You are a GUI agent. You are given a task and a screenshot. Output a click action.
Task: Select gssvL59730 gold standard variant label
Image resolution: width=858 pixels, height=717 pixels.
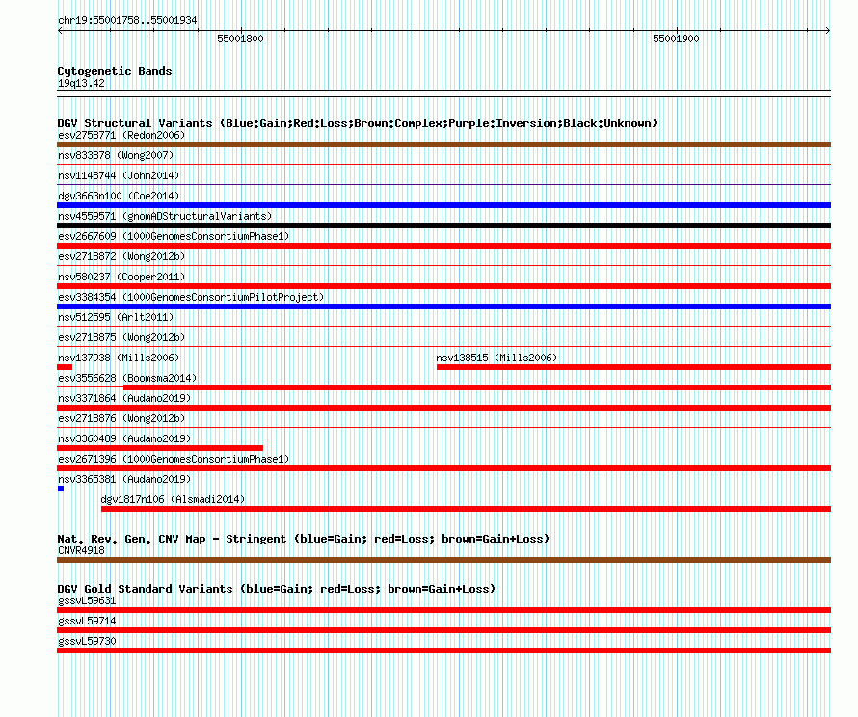coord(87,641)
